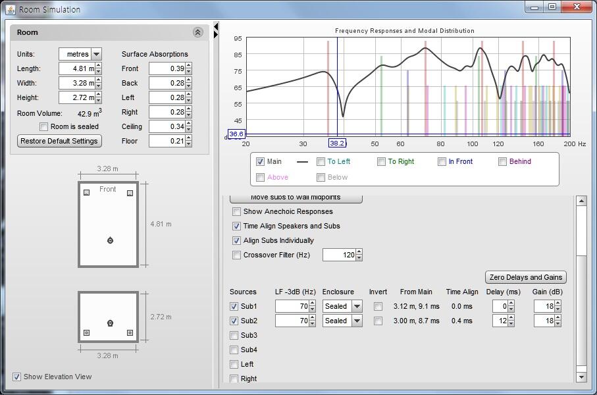The height and width of the screenshot is (395, 597).
Task: Select the front-left subwoofer in plan view
Action: pos(86,193)
